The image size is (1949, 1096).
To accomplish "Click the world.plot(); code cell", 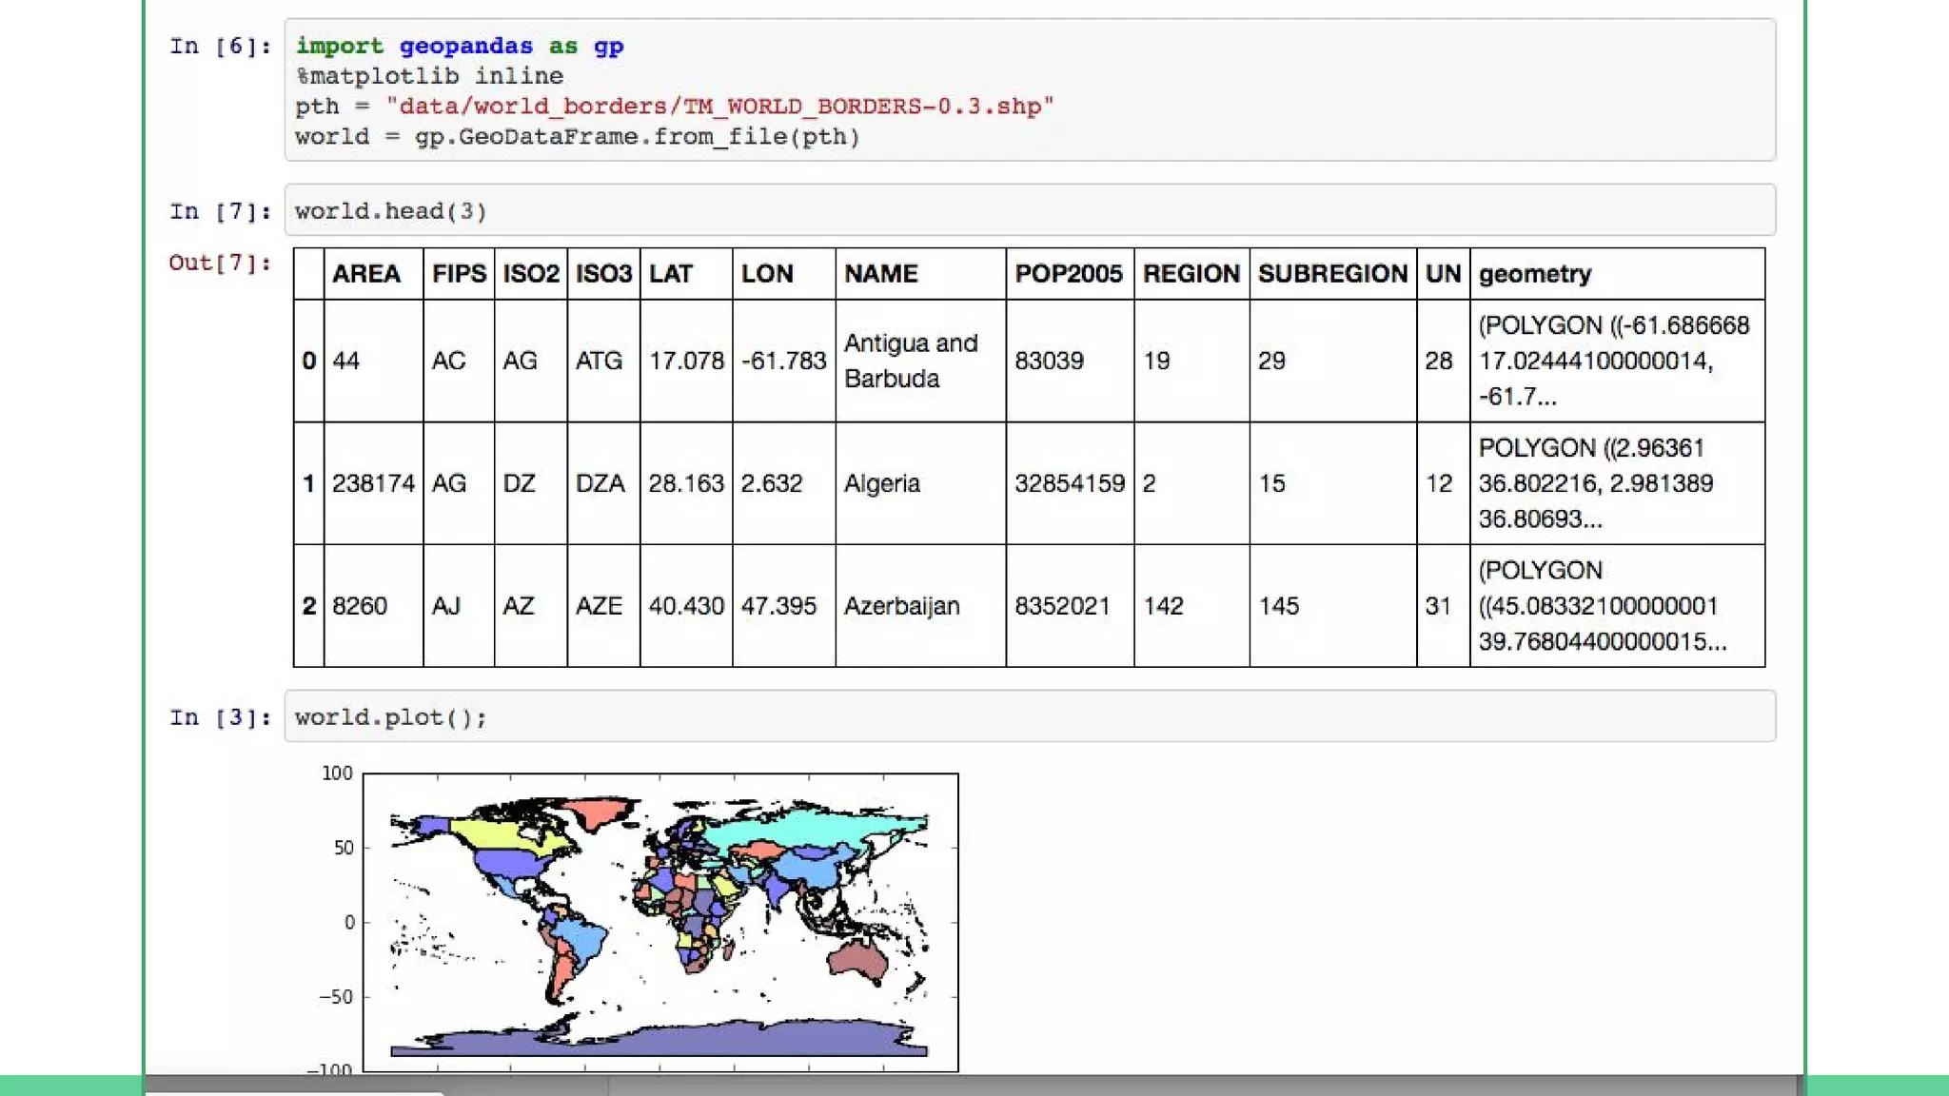I will click(x=1030, y=716).
